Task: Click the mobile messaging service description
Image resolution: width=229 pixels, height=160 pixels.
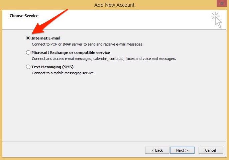Action: (63, 73)
